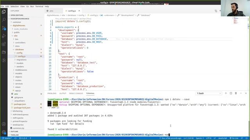Switch to the OUTPUT panel tab
250x140 pixels.
point(62,93)
